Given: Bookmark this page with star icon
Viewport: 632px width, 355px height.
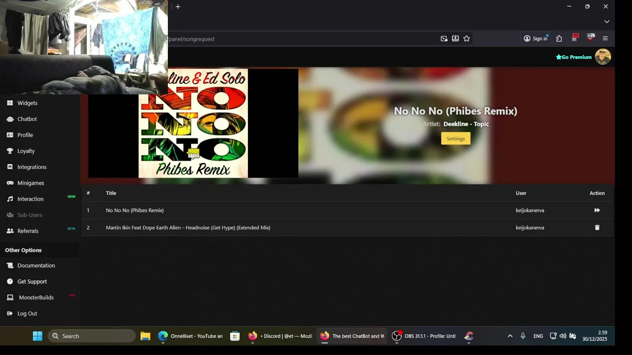Looking at the screenshot, I should pos(467,38).
